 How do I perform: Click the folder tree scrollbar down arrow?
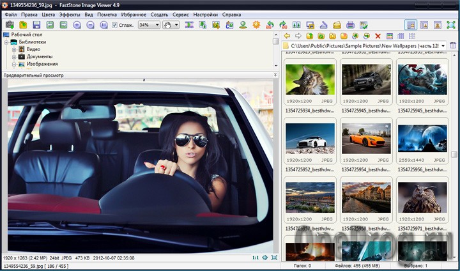click(275, 65)
